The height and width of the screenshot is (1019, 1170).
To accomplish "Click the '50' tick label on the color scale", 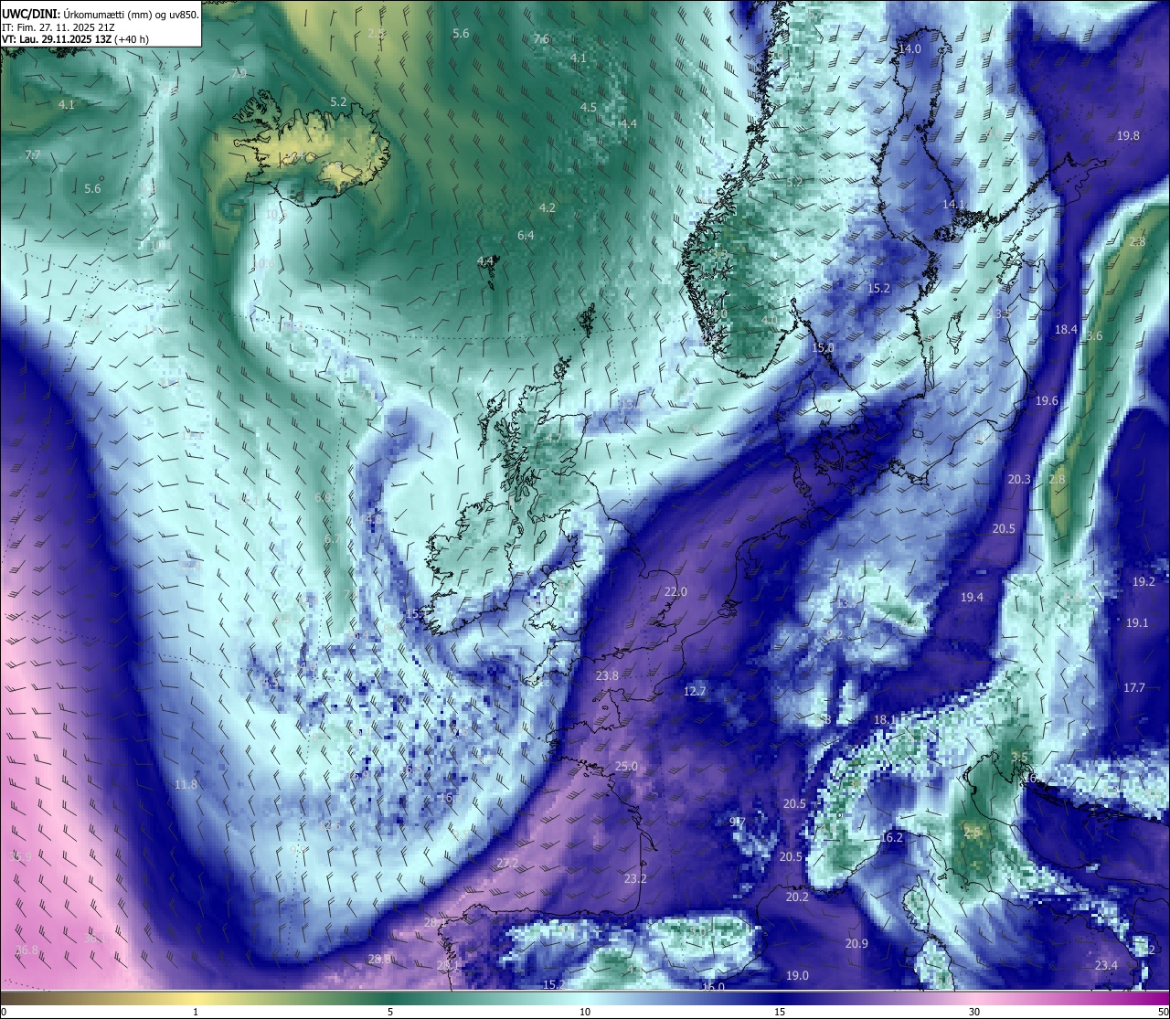I will pyautogui.click(x=1163, y=1012).
